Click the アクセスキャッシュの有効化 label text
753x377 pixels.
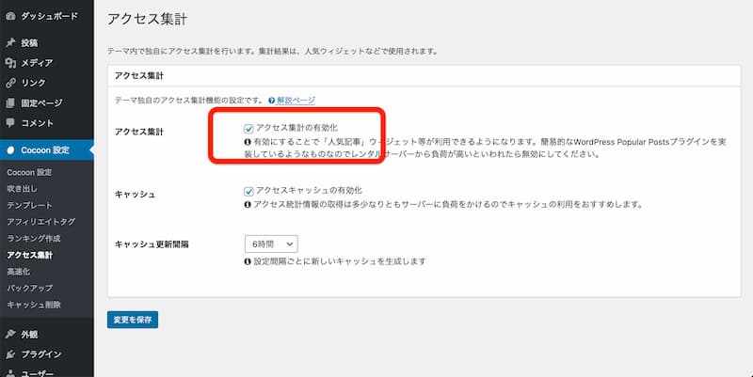(x=309, y=191)
